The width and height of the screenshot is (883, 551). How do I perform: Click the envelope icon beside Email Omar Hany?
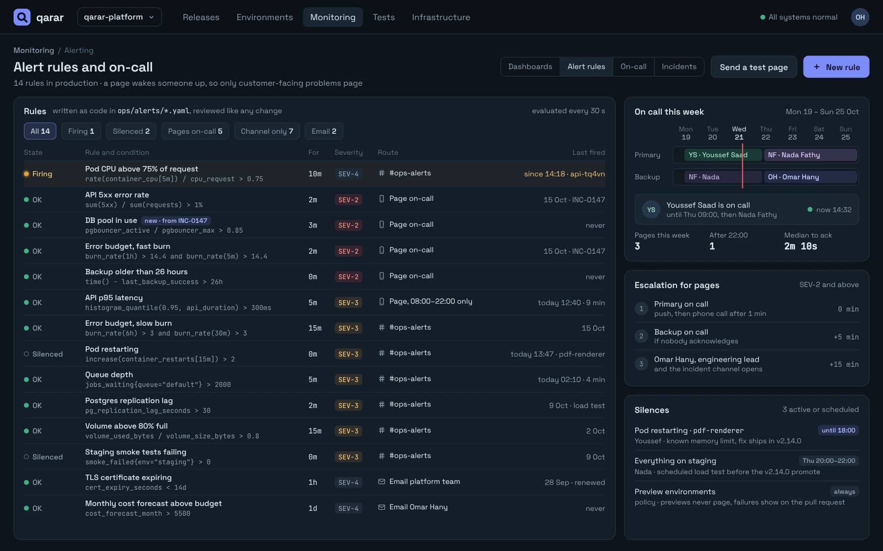click(x=381, y=507)
